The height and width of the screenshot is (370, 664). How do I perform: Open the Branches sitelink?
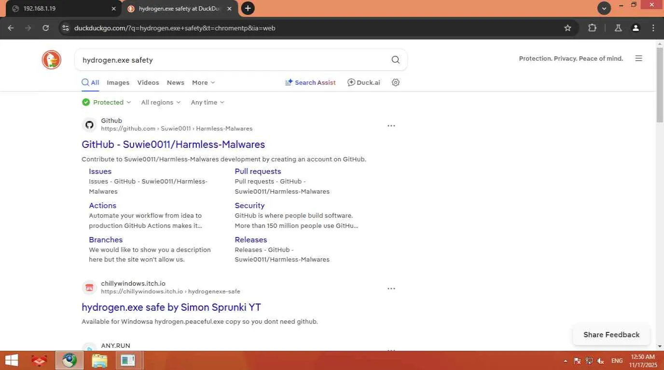pyautogui.click(x=106, y=240)
